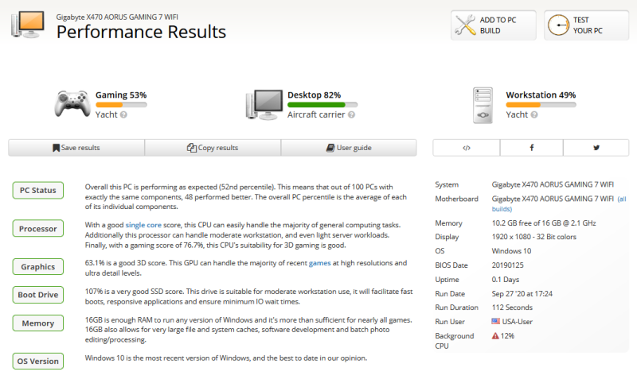Viewport: 637px width, 383px height.
Task: Click the desktop computer icon beside Performance Results
Action: click(x=28, y=25)
